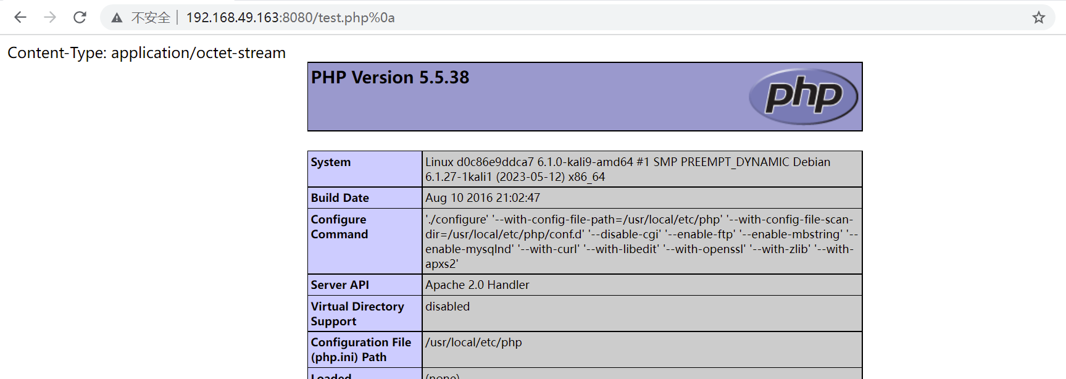1066x379 pixels.
Task: Select the Server API row label
Action: (339, 285)
